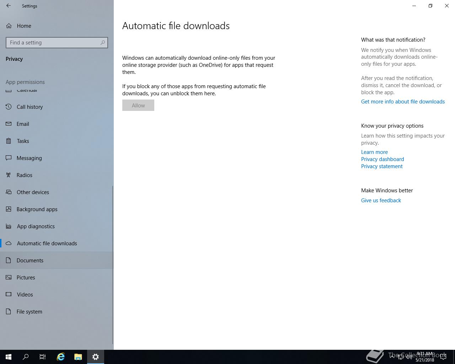The image size is (455, 364).
Task: Select Documents in the sidebar
Action: point(57,260)
